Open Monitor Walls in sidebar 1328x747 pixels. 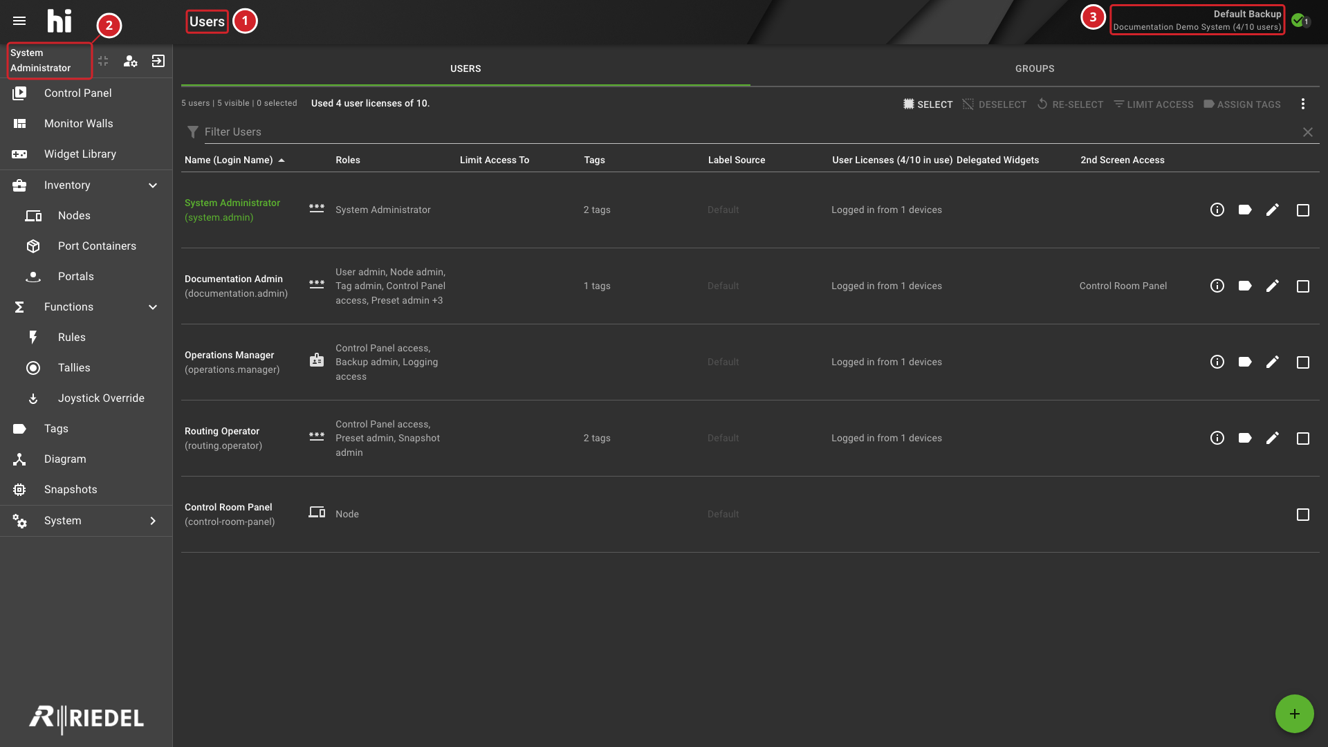[86, 124]
